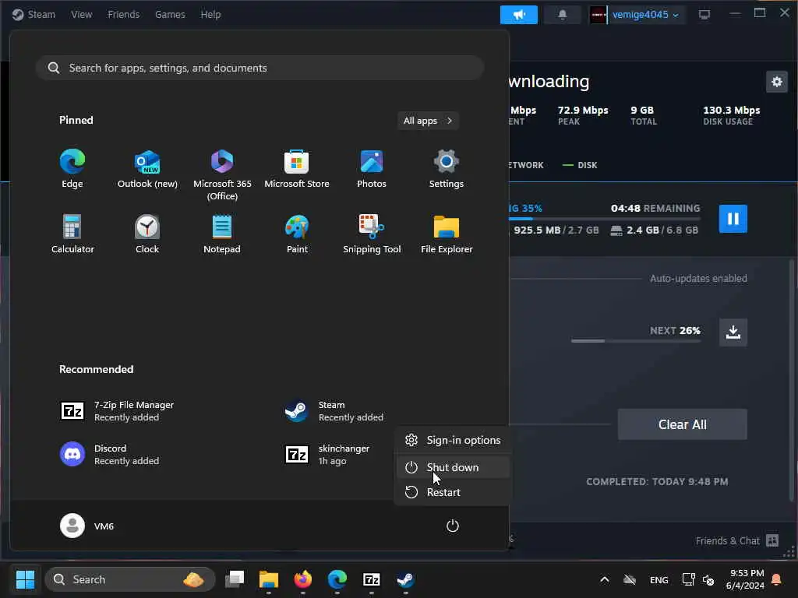Open VM6 user account menu
Screen dimensions: 798x598
pos(87,526)
